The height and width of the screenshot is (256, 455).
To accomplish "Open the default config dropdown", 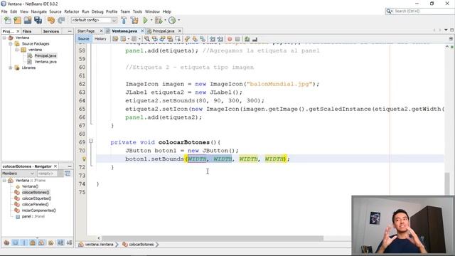I will point(114,20).
